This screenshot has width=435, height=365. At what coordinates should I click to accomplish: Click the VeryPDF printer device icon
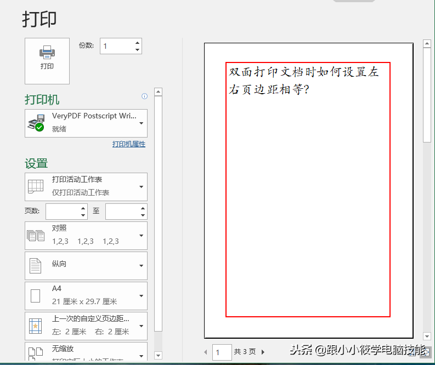(x=36, y=123)
